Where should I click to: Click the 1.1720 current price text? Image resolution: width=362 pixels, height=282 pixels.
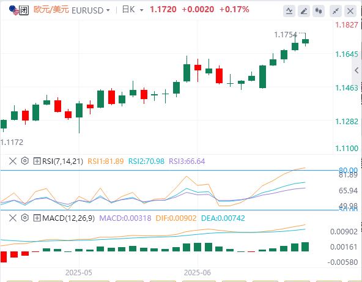coord(163,9)
